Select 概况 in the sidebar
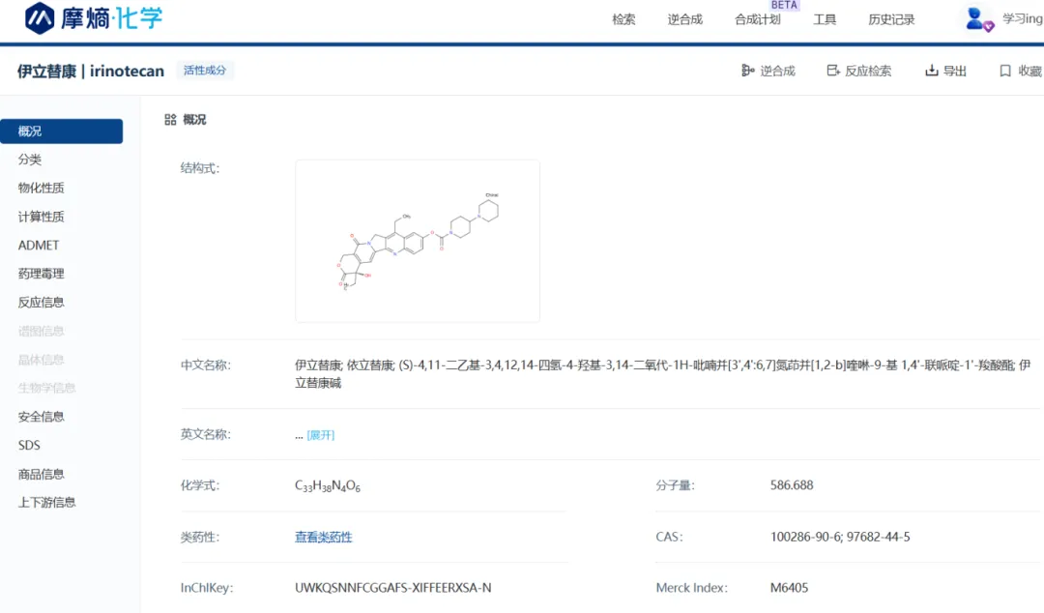1044x613 pixels. coord(61,131)
